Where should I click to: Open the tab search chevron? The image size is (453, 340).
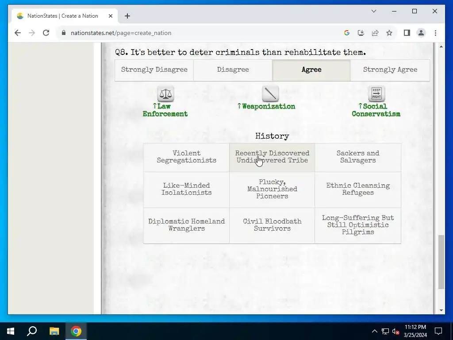[x=373, y=11]
